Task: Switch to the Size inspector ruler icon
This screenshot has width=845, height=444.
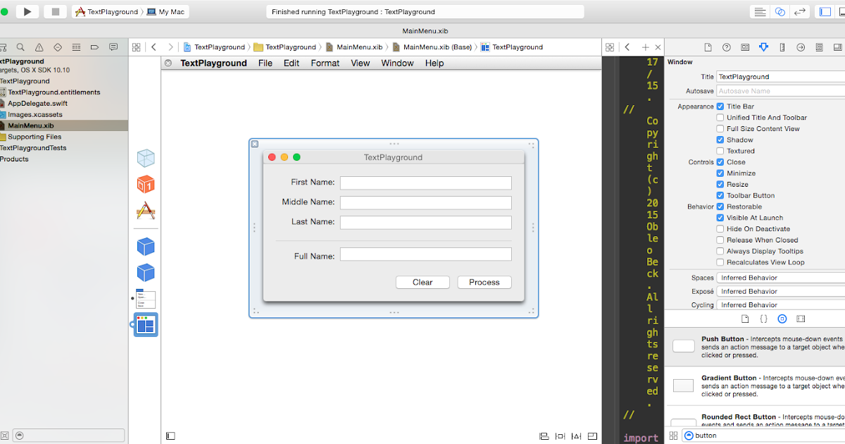Action: [782, 47]
